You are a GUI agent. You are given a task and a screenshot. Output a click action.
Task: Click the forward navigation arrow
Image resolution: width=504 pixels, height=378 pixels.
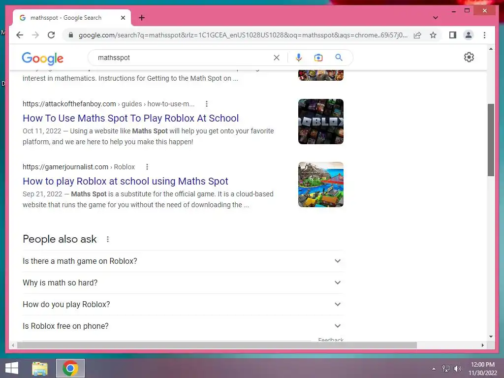pos(35,35)
